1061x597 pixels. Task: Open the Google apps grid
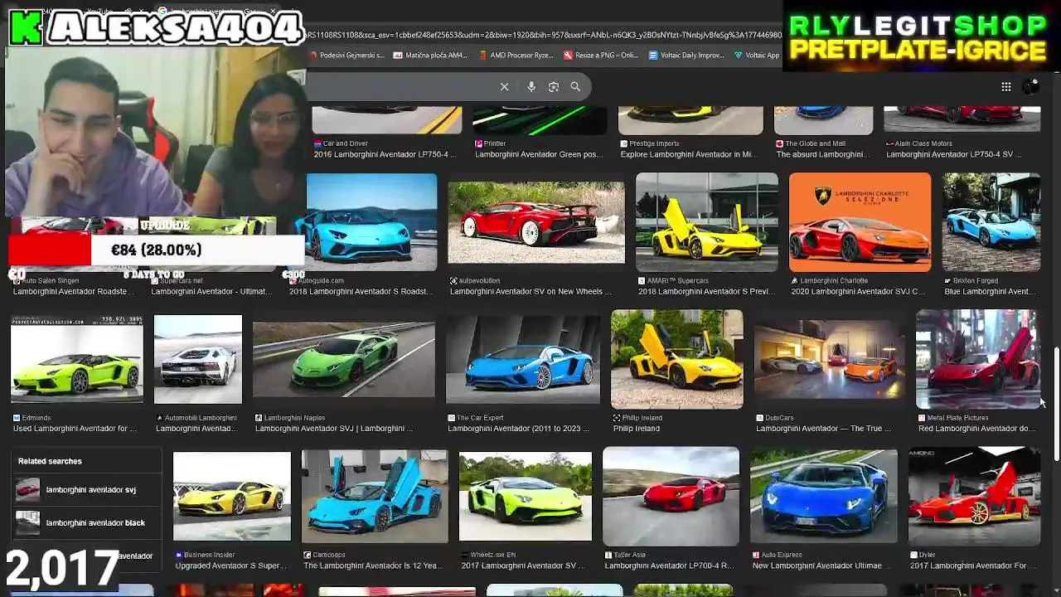coord(1005,86)
